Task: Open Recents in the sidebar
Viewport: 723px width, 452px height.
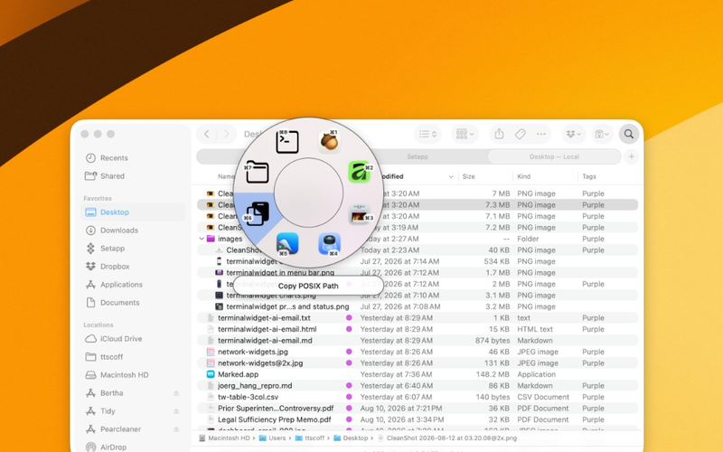Action: 133,158
